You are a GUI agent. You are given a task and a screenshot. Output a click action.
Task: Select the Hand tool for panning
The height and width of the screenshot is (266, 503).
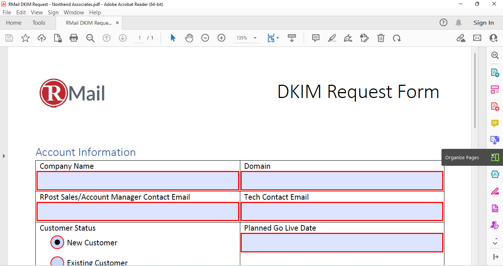pos(189,38)
